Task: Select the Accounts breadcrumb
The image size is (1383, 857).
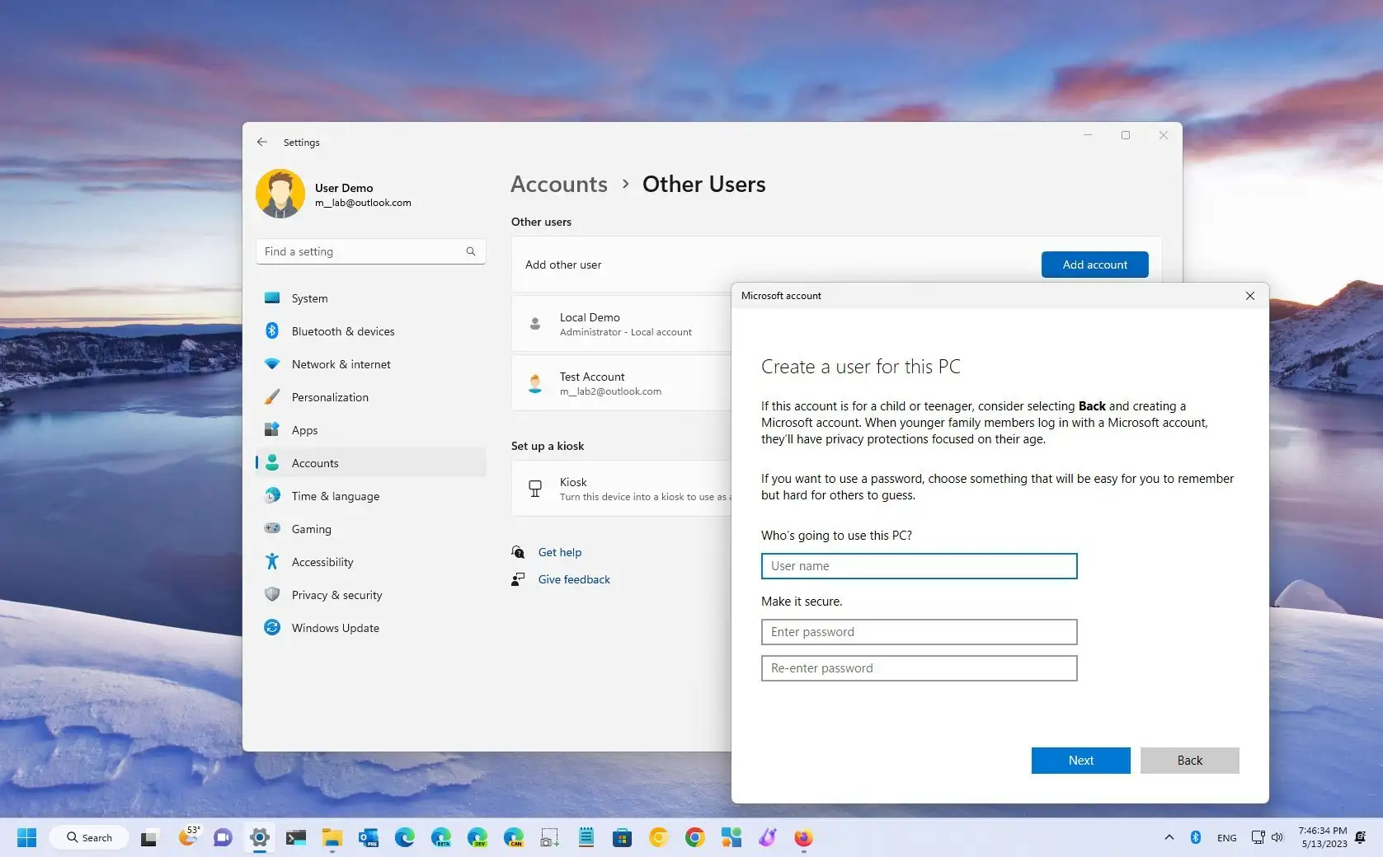Action: (x=558, y=184)
